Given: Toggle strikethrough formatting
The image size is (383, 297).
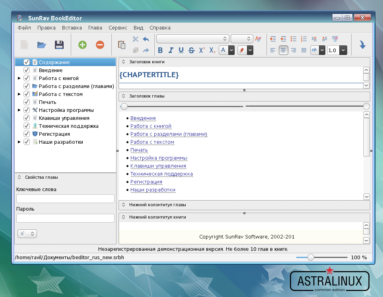Looking at the screenshot, I should coord(192,50).
